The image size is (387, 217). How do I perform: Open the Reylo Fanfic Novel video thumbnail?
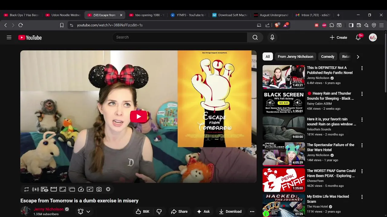pyautogui.click(x=284, y=77)
